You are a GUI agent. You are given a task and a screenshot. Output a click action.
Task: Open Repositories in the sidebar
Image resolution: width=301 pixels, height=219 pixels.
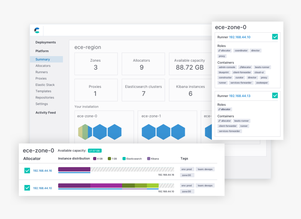point(45,97)
